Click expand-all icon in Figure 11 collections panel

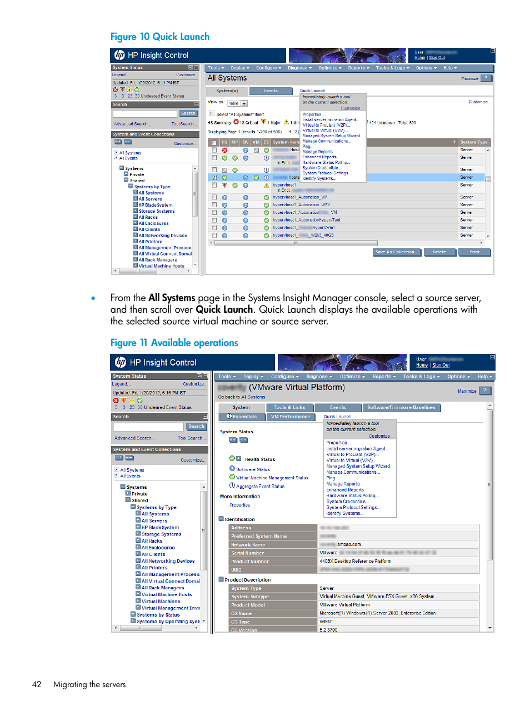119,458
